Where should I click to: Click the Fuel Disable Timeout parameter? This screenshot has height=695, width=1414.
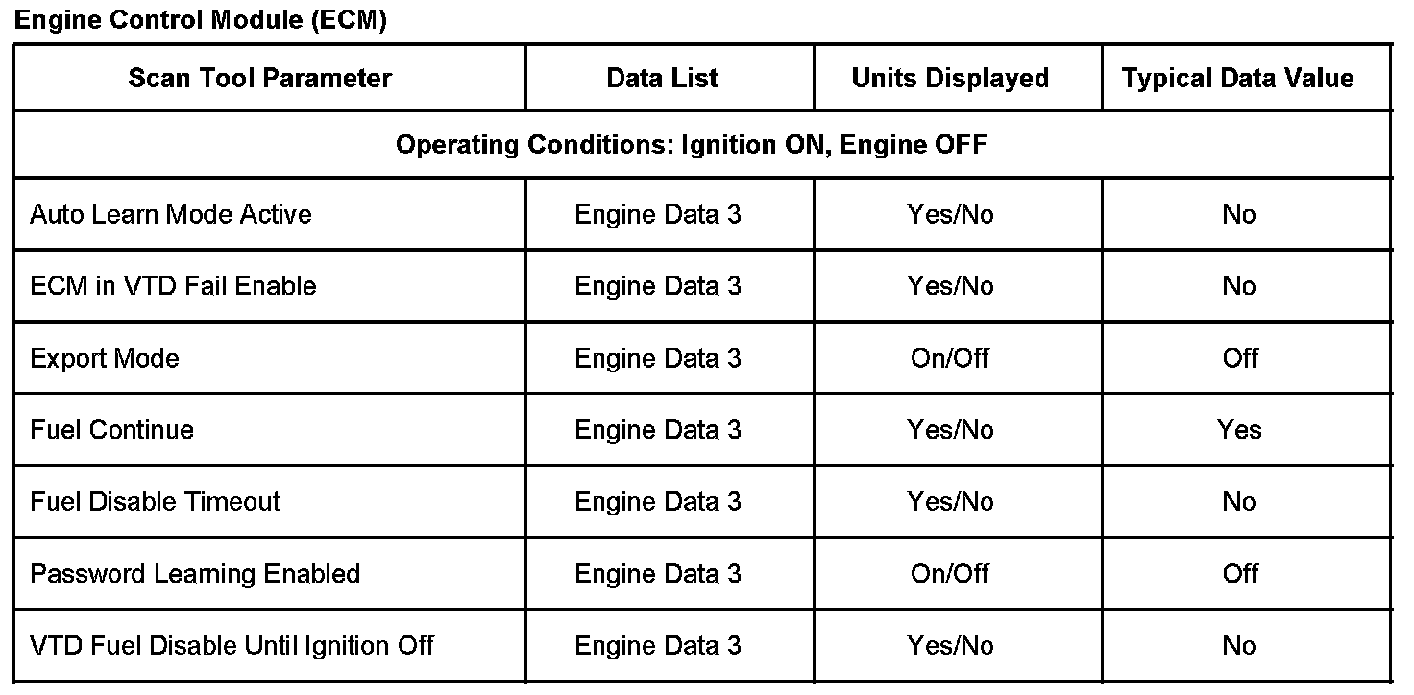pyautogui.click(x=155, y=501)
